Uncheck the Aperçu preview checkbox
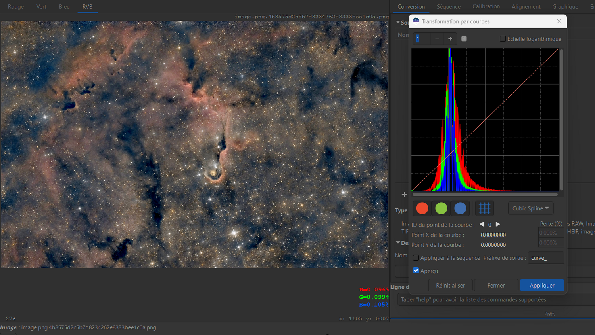This screenshot has width=595, height=335. click(416, 271)
